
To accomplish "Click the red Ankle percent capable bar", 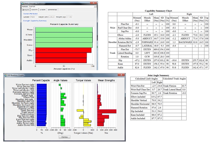I will pyautogui.click(x=61, y=60).
